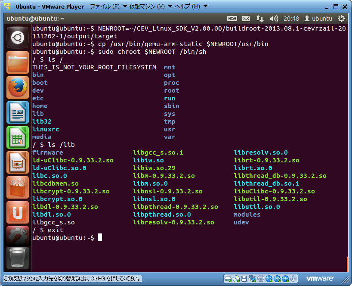
Task: Open the sound volume indicator in panel
Action: tap(273, 19)
